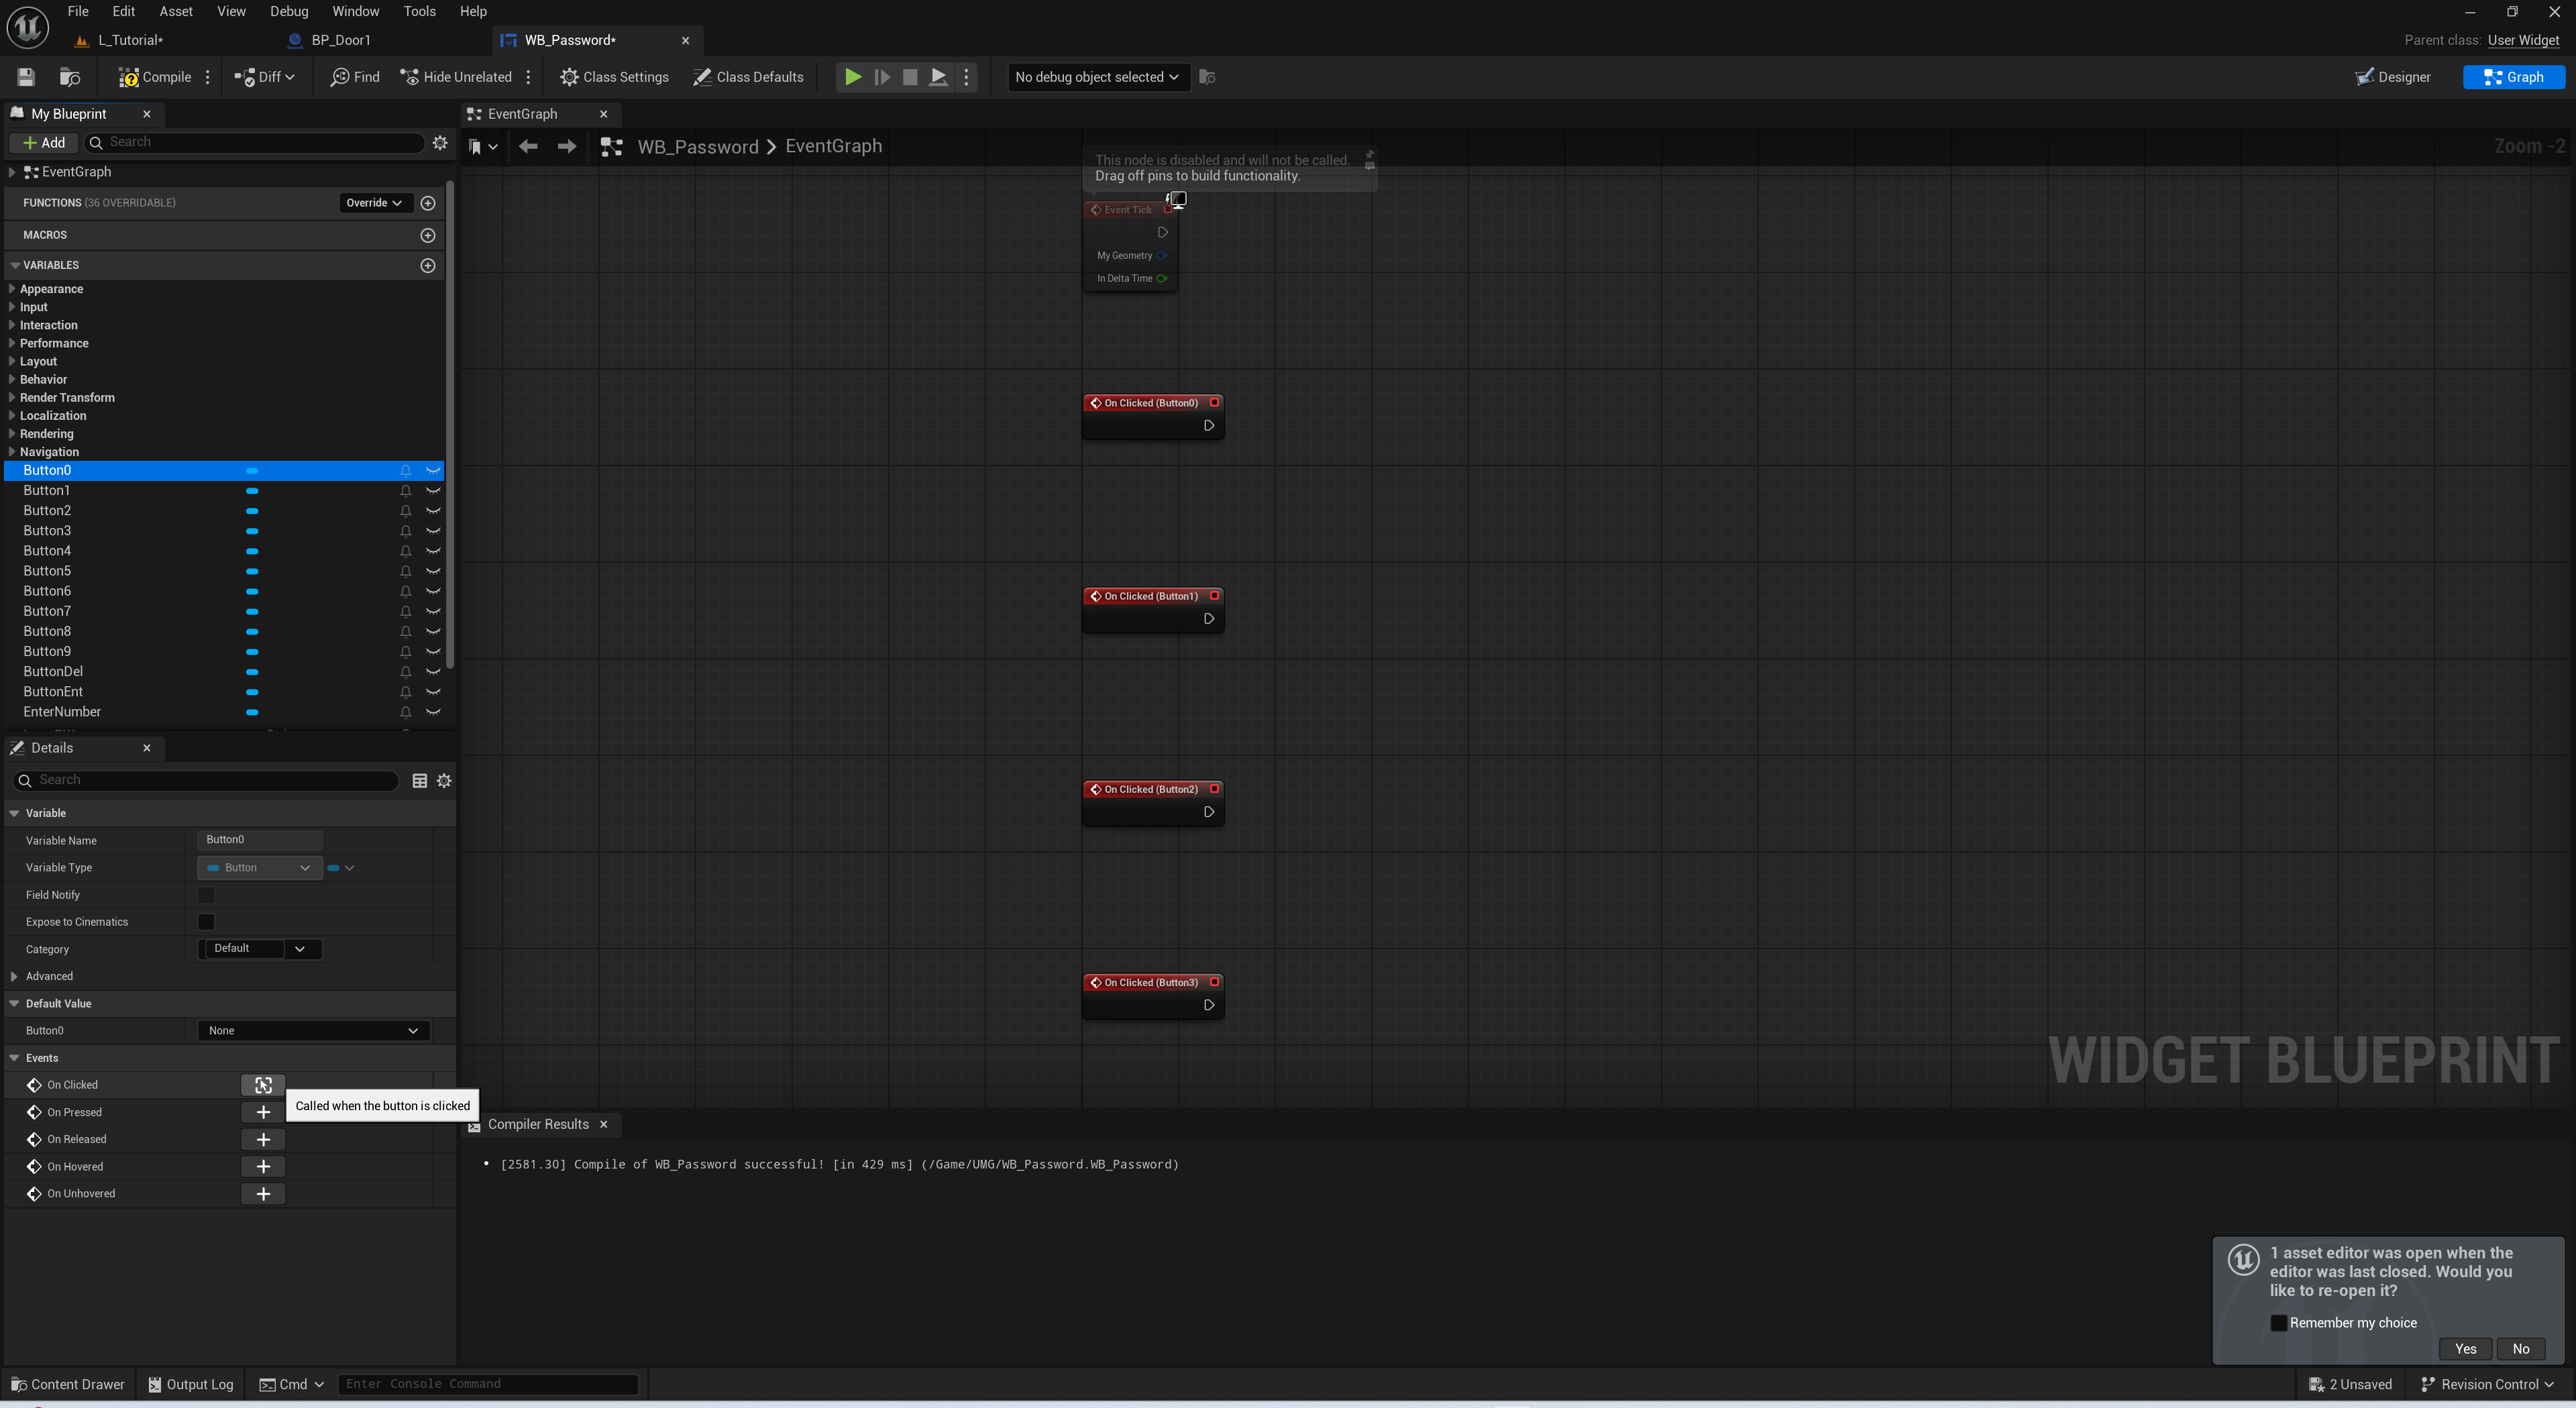Image resolution: width=2576 pixels, height=1408 pixels.
Task: Open the Button0 default value dropdown
Action: 313,1031
